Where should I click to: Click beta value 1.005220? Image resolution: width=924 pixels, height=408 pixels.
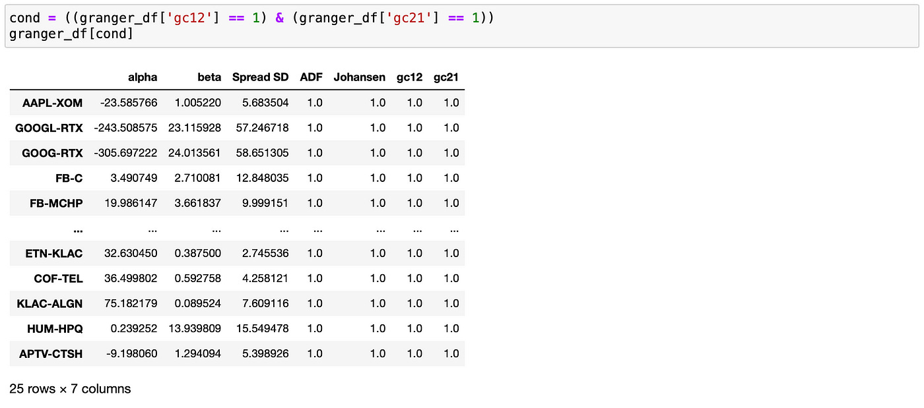(197, 103)
